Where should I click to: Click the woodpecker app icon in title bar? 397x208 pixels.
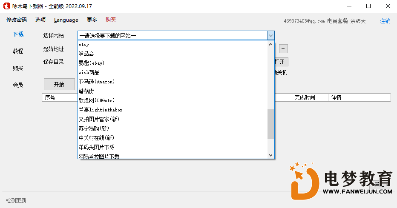[7, 6]
